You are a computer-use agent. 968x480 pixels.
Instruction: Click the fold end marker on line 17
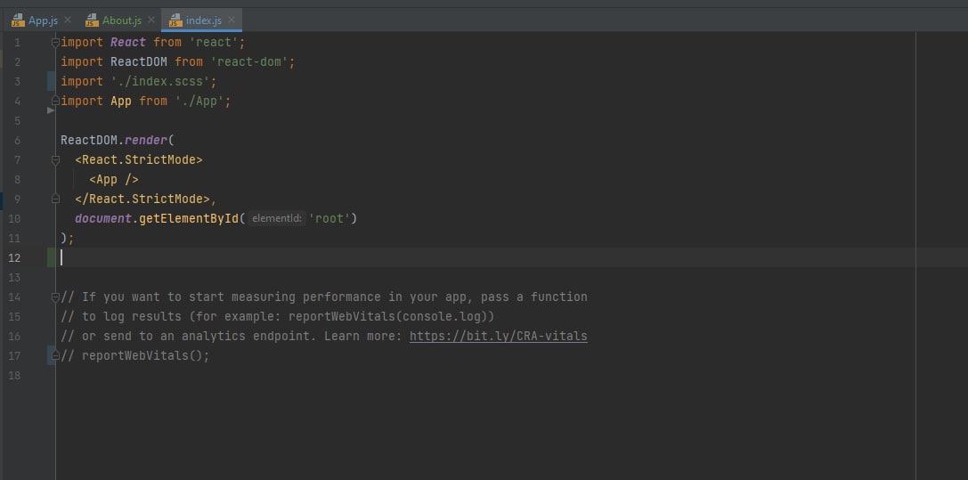pyautogui.click(x=55, y=355)
